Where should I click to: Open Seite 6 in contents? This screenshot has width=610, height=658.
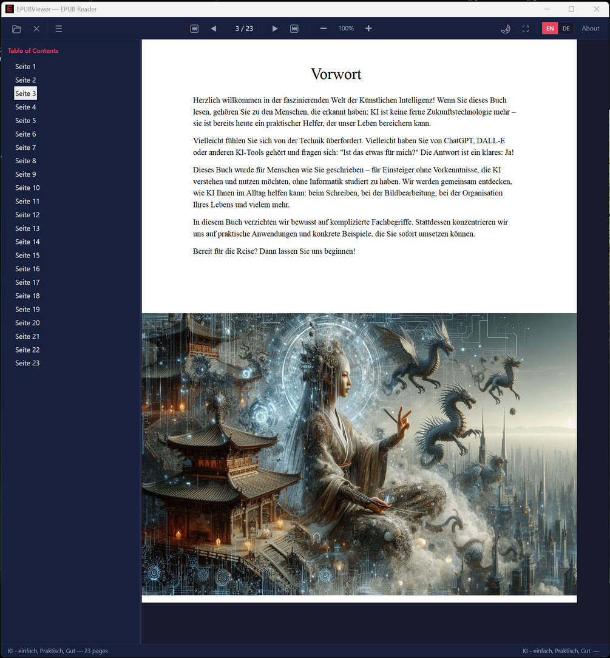(x=25, y=134)
